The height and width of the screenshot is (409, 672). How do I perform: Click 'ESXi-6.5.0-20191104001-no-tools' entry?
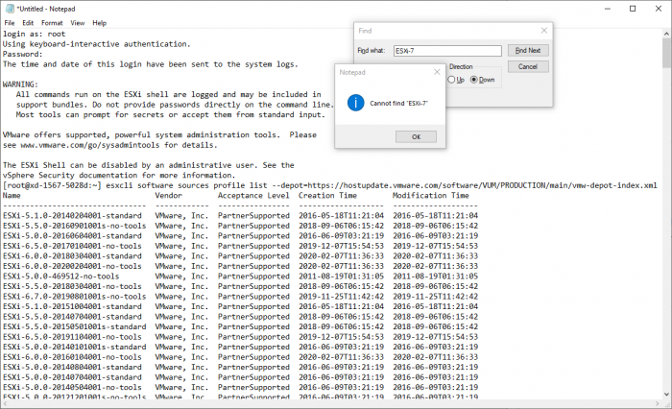[72, 337]
